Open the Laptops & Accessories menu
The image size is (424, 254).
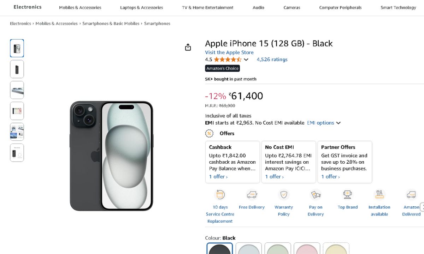click(141, 7)
